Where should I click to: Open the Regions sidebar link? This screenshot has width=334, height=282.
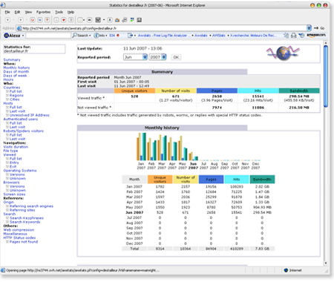click(x=16, y=95)
